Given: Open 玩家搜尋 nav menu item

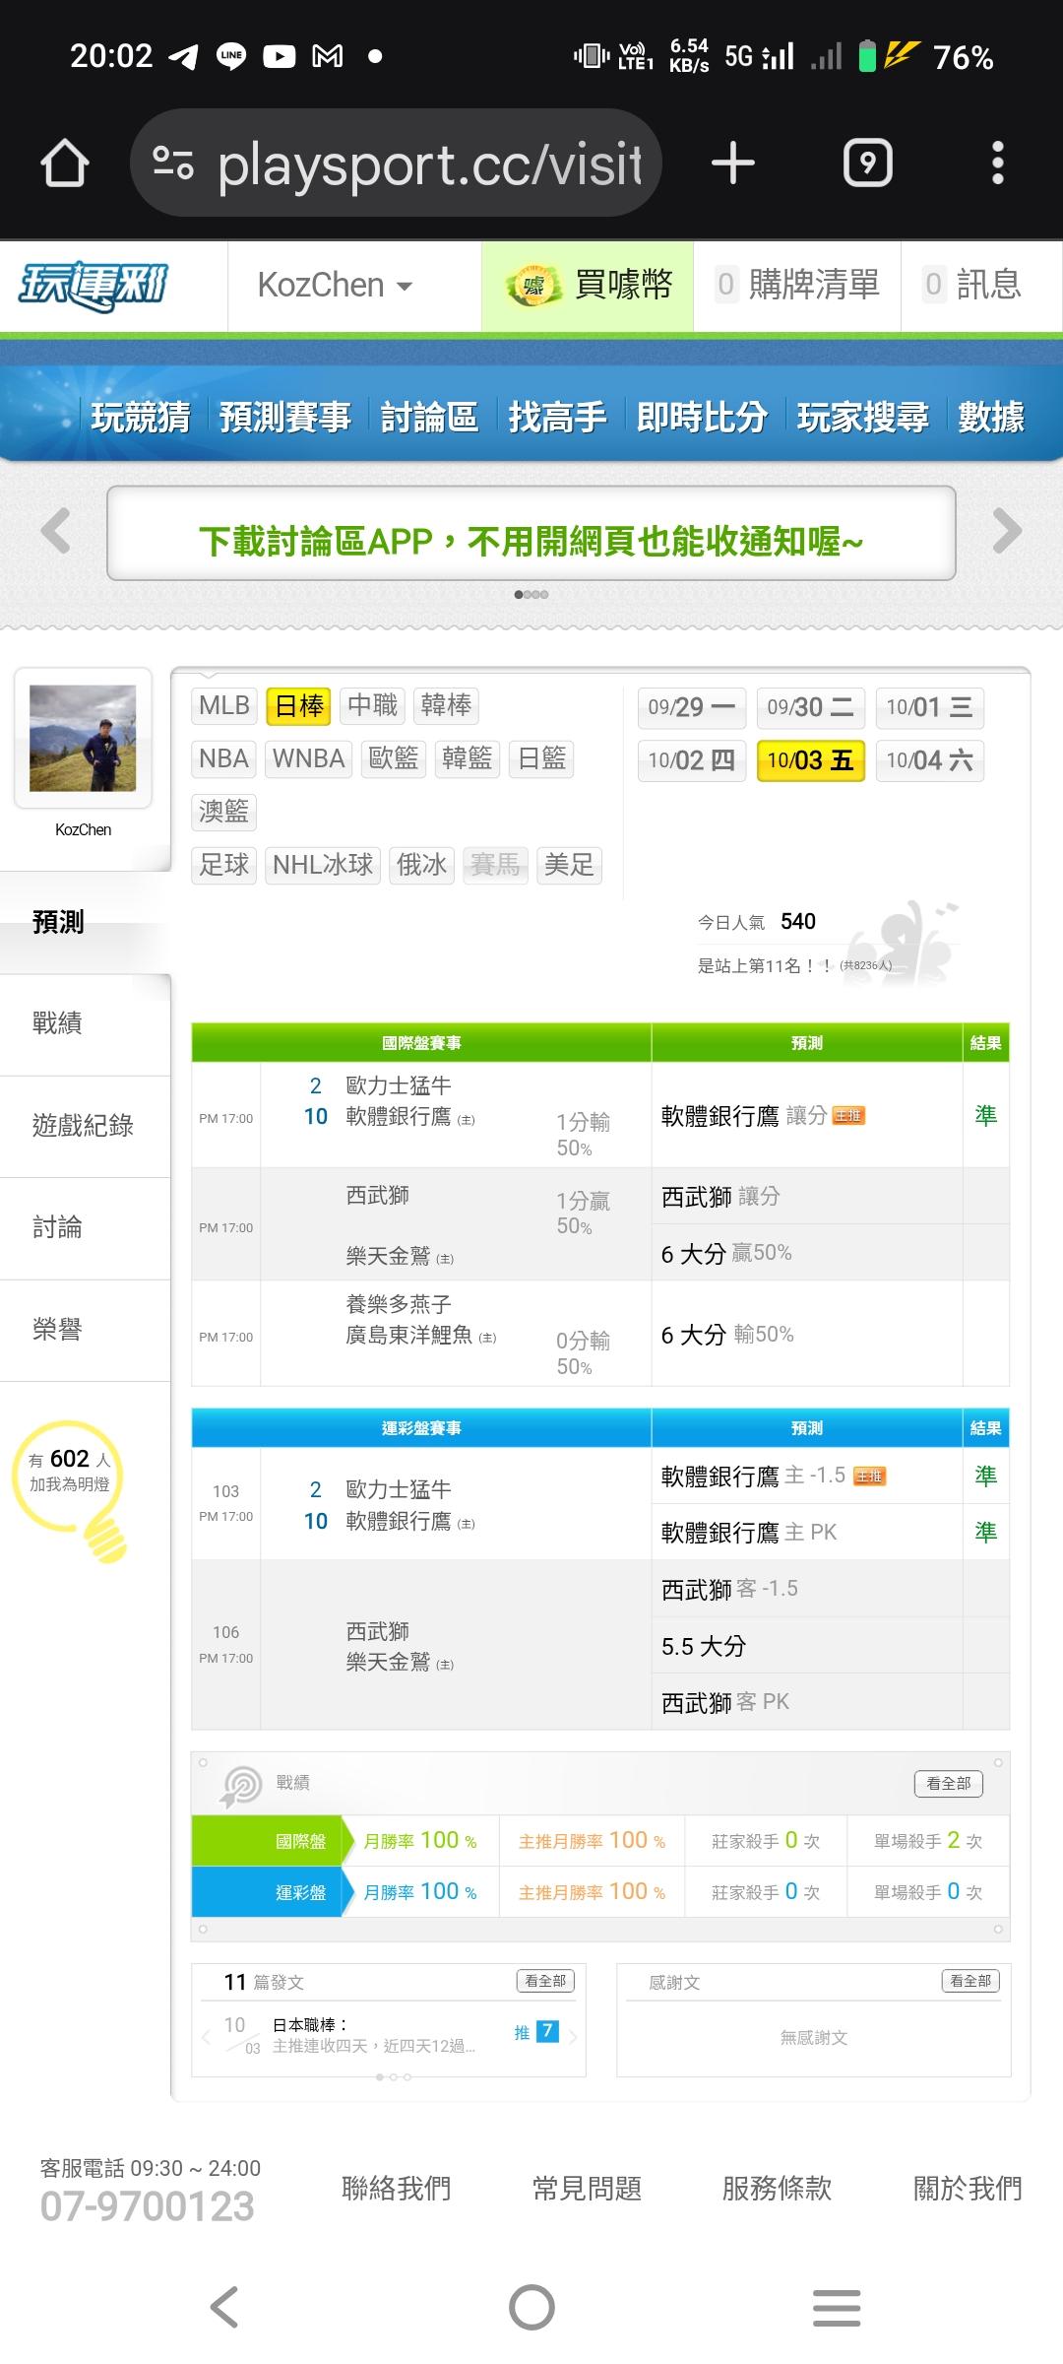Looking at the screenshot, I should [862, 417].
